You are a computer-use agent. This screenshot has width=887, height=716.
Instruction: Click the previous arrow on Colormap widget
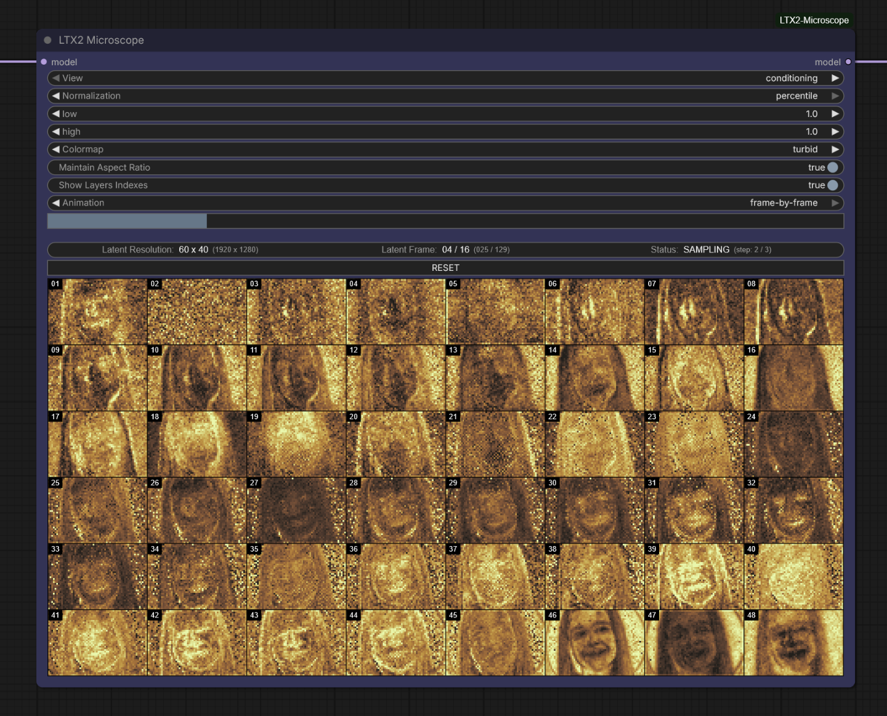click(x=56, y=150)
